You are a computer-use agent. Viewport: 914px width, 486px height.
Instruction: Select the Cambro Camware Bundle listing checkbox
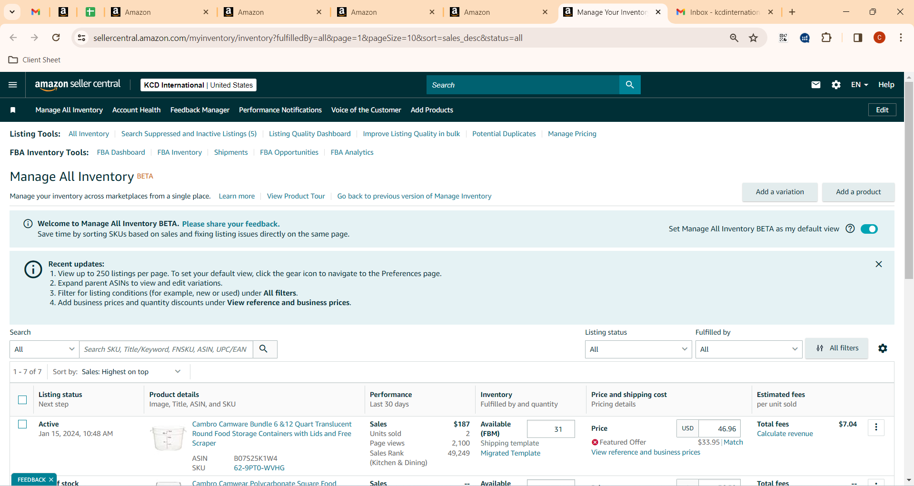pos(22,424)
